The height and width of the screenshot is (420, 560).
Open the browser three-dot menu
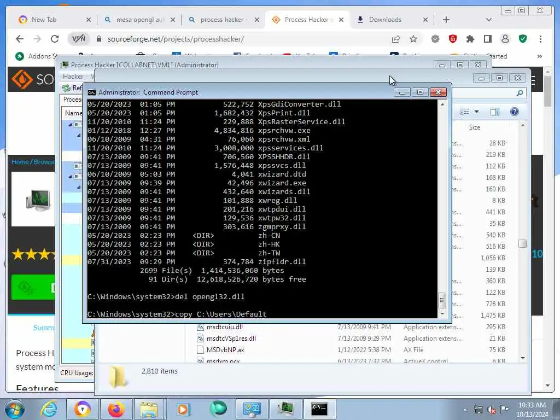click(x=540, y=39)
